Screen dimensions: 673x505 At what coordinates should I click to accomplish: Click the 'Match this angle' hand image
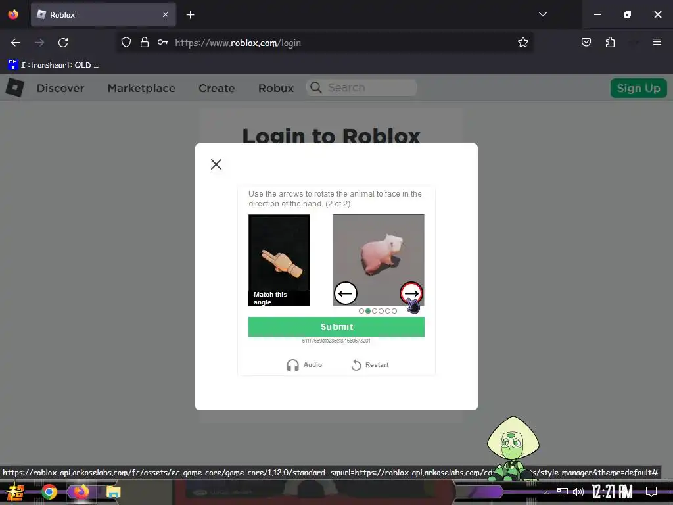(279, 260)
